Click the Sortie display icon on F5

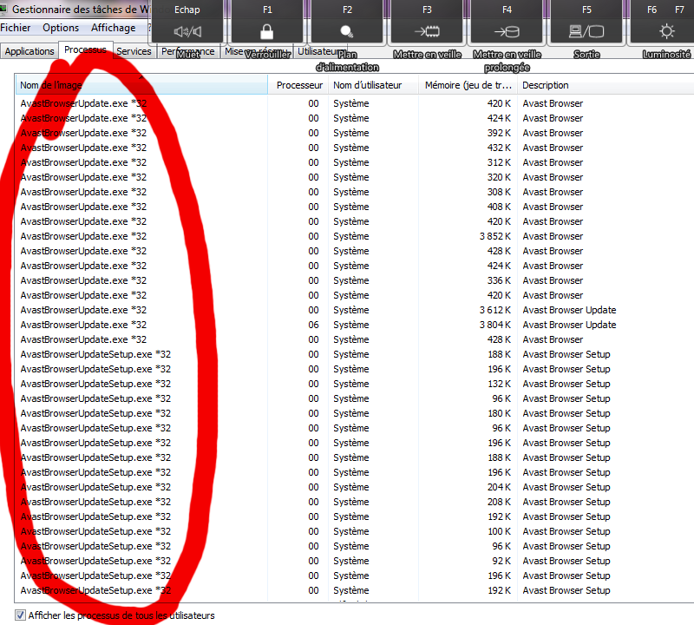tap(586, 31)
